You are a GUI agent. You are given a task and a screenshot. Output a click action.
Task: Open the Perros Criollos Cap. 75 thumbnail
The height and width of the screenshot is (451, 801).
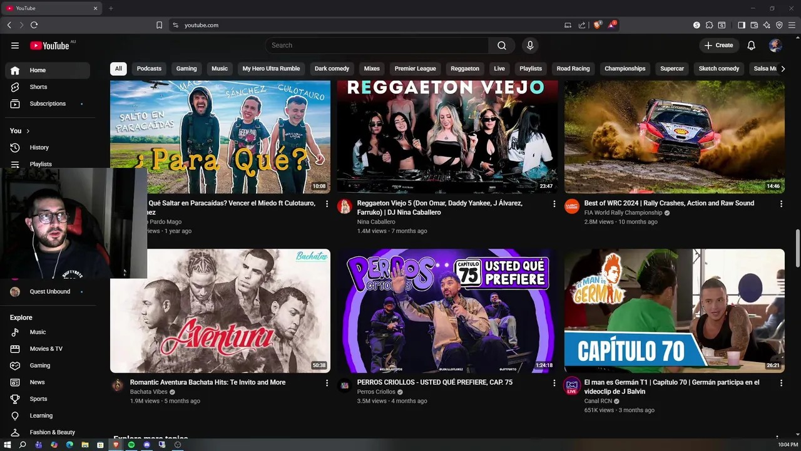(447, 311)
